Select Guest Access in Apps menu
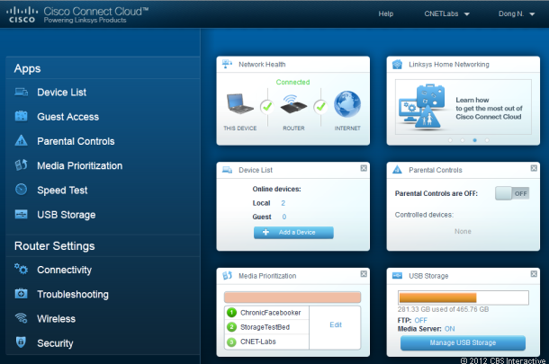Image resolution: width=549 pixels, height=364 pixels. tap(67, 117)
